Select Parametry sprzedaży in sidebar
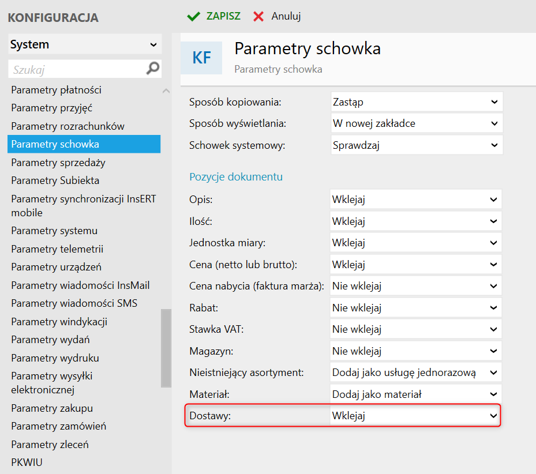Image resolution: width=536 pixels, height=474 pixels. pos(58,163)
